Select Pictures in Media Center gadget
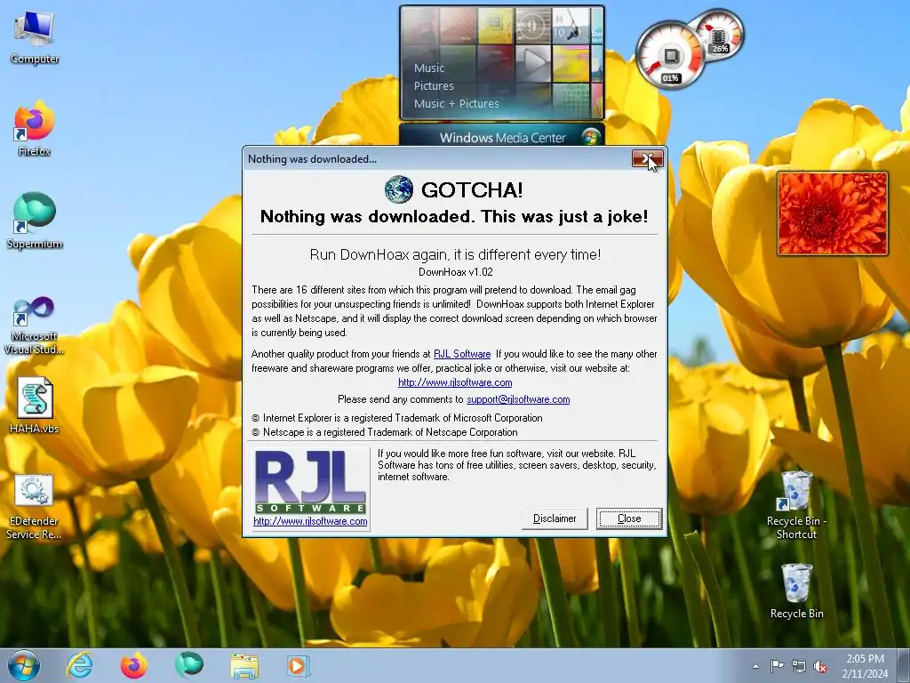The width and height of the screenshot is (910, 683). (x=434, y=86)
